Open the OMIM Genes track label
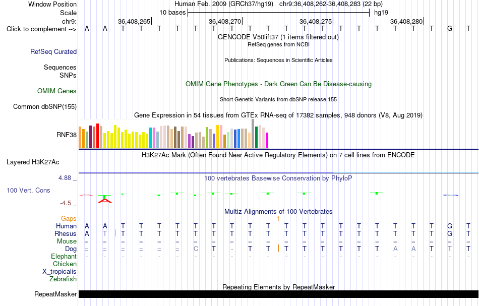The height and width of the screenshot is (306, 479). (57, 91)
